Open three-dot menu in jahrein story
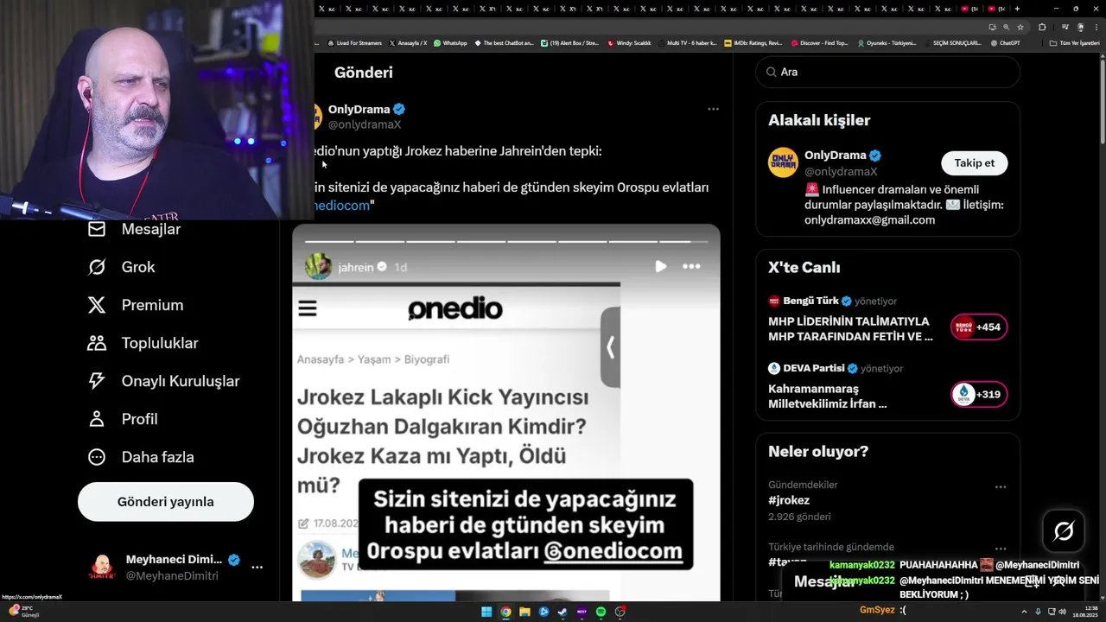 691,266
